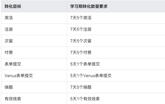The width and height of the screenshot is (165, 104).
Task: Click the 5天1个表单提交 cell
Action: (85, 64)
